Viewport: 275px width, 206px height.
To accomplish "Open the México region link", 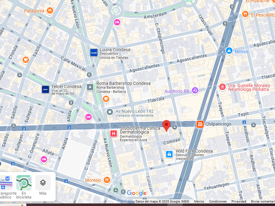I will [199, 201].
